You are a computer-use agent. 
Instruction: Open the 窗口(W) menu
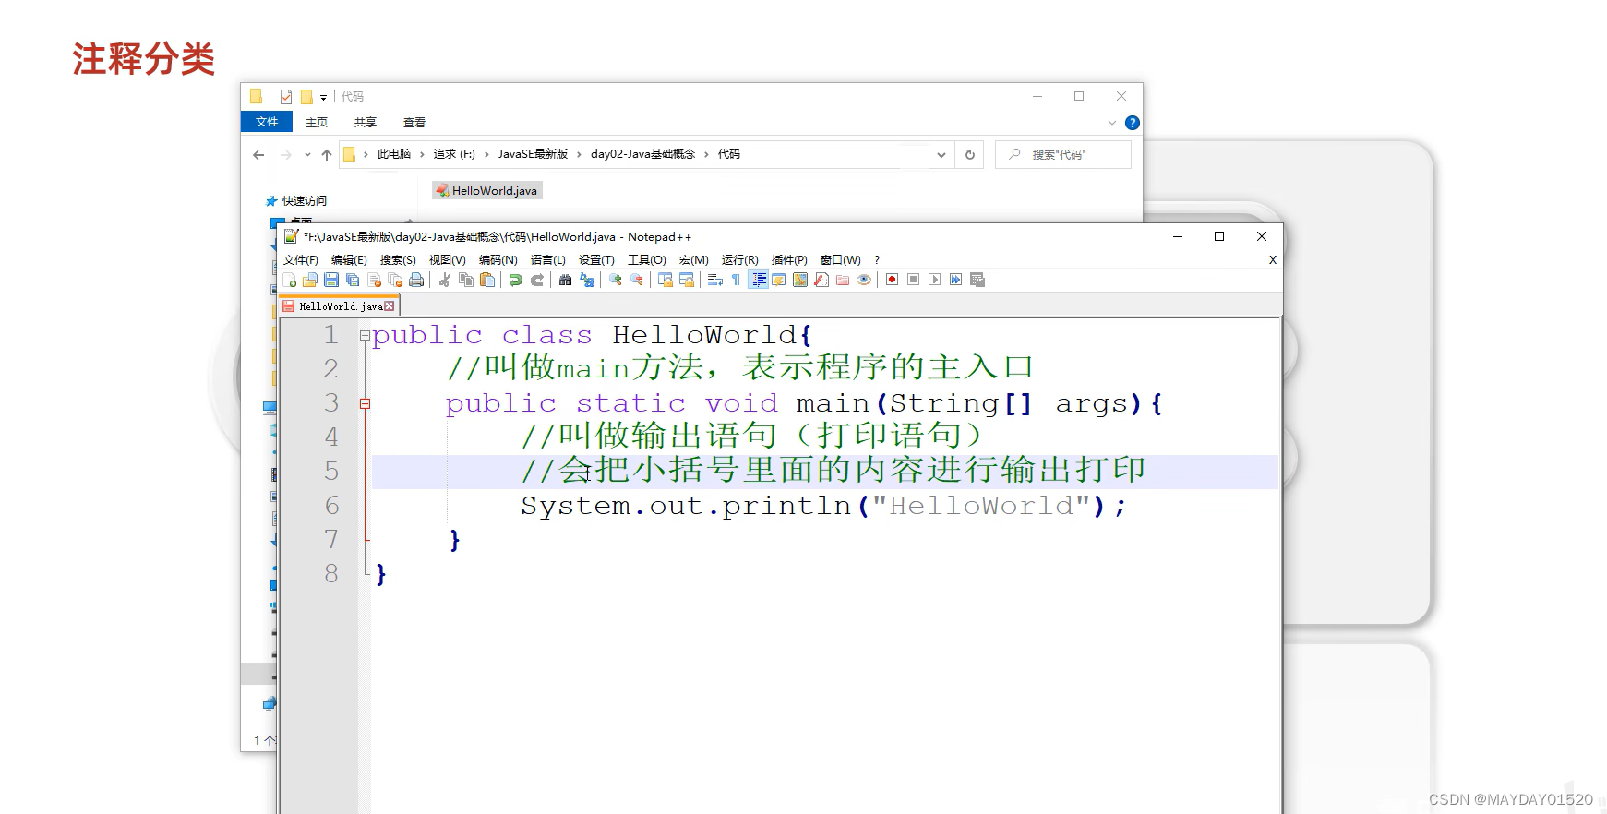(840, 260)
